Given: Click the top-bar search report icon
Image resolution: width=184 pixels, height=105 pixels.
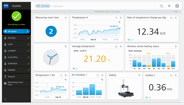Looking at the screenshot, I should [x=162, y=6].
